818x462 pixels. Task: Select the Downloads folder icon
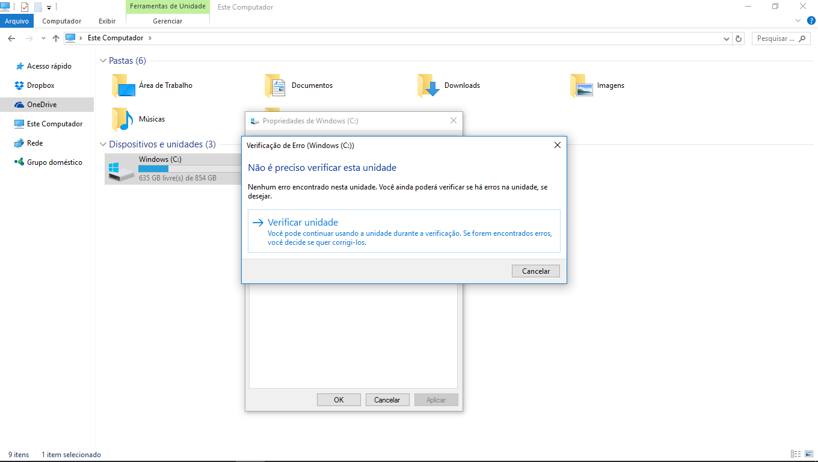point(429,86)
